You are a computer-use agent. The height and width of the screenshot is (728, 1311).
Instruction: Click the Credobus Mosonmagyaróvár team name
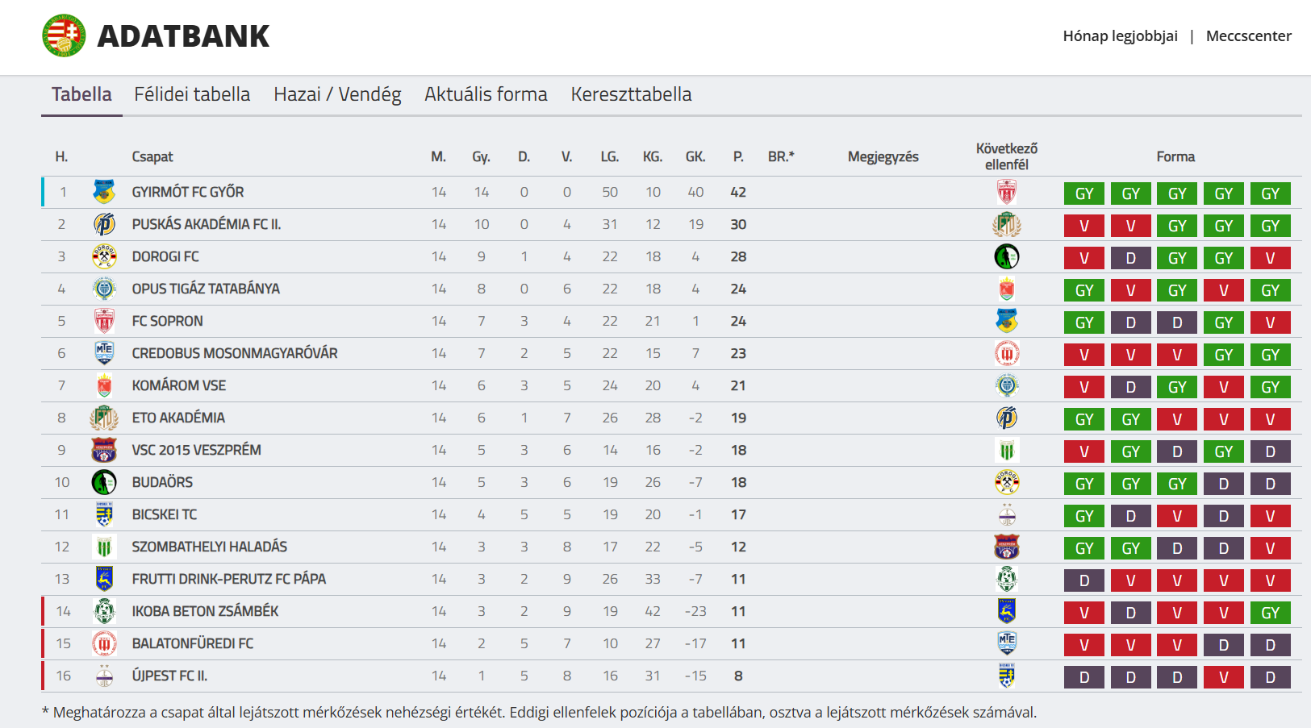coord(235,353)
